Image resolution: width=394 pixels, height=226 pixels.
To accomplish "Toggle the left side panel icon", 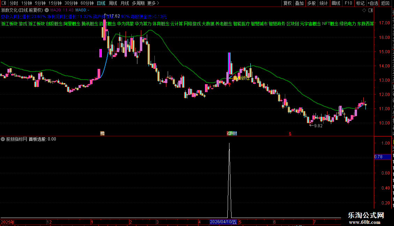I will point(4,3).
